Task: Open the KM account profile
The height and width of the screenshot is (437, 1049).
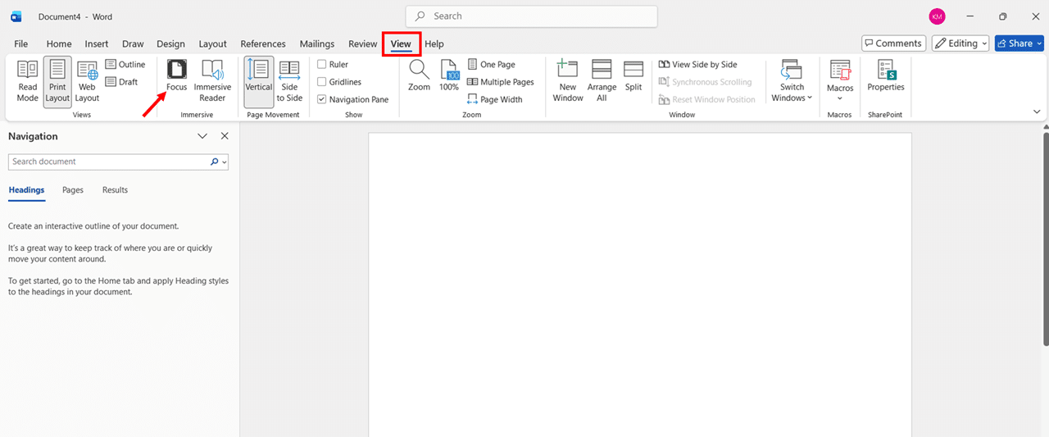Action: 937,16
